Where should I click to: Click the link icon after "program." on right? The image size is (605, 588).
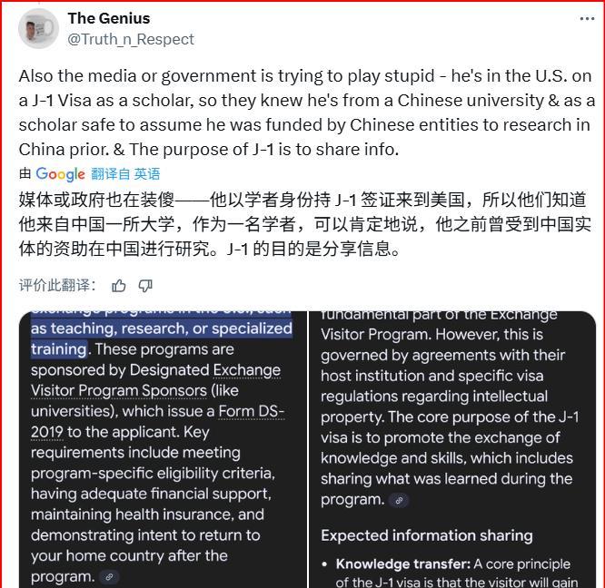click(x=398, y=500)
